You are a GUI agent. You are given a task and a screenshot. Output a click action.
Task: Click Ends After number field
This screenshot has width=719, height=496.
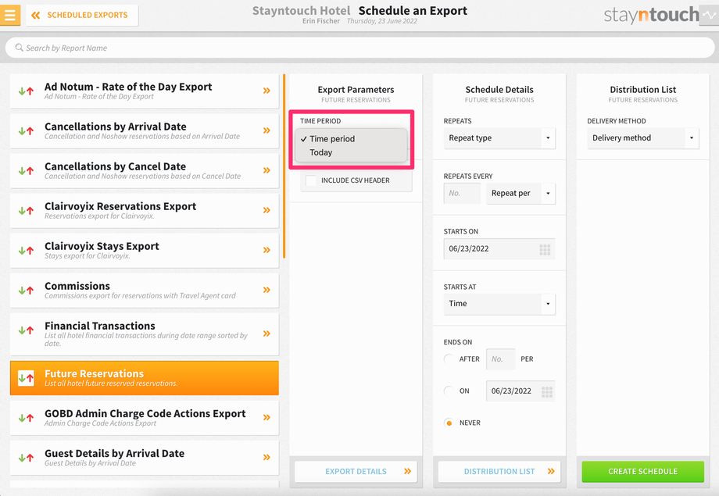click(501, 359)
